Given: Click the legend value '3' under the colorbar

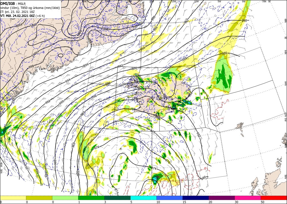Looking at the screenshot, I should coord(105,202).
